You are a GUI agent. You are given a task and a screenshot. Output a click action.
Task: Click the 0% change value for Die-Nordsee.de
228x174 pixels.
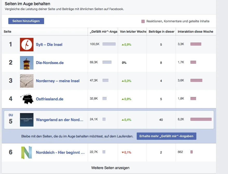click(124, 63)
